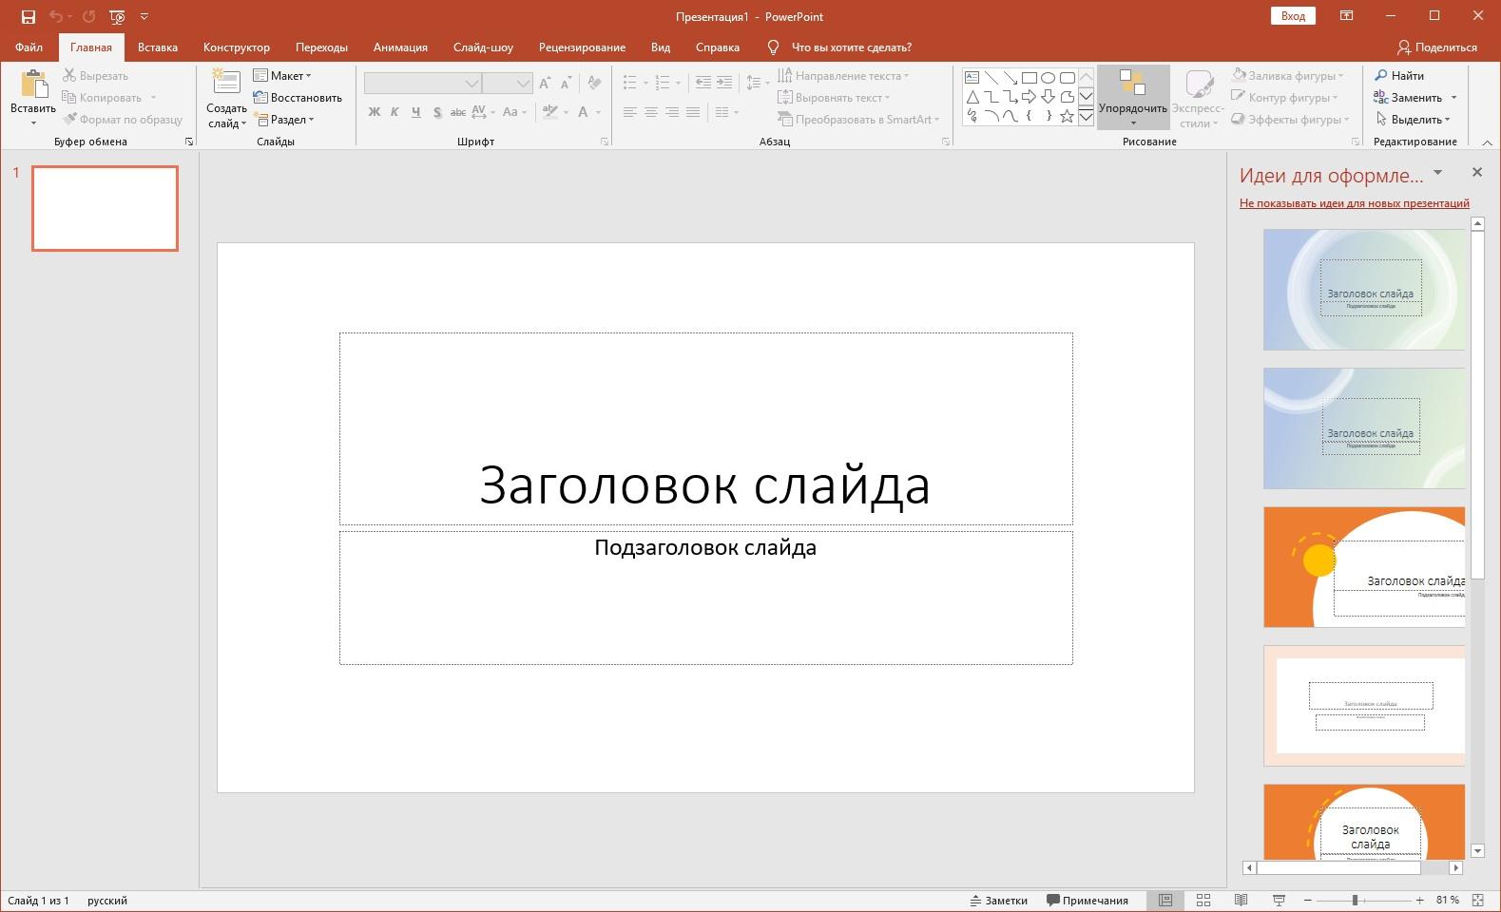Click the Sign in (Вход) button
1501x912 pixels.
pos(1292,16)
